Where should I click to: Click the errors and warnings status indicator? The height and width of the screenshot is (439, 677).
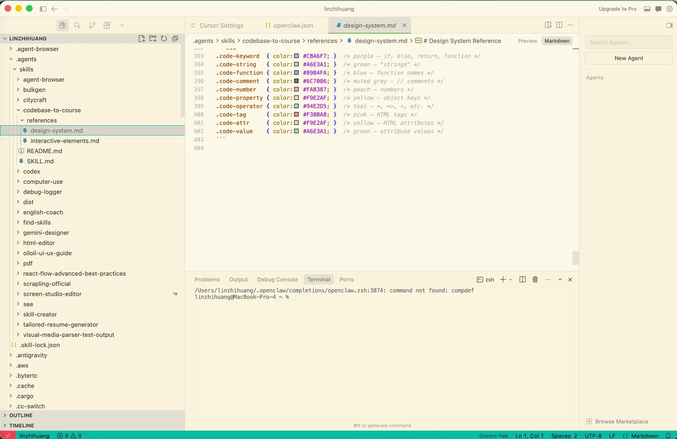69,436
